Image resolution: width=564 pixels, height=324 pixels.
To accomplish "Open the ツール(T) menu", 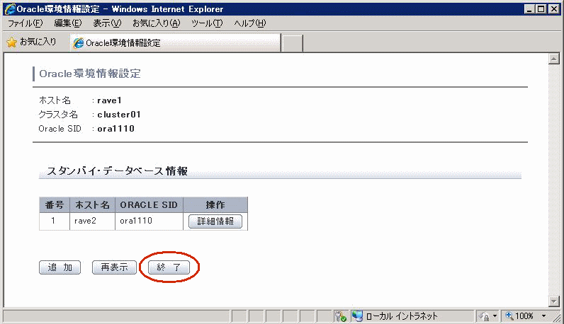I will [207, 23].
